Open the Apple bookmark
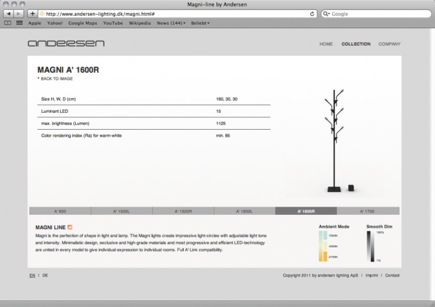Screen dimensions: 435x307 click(x=35, y=23)
